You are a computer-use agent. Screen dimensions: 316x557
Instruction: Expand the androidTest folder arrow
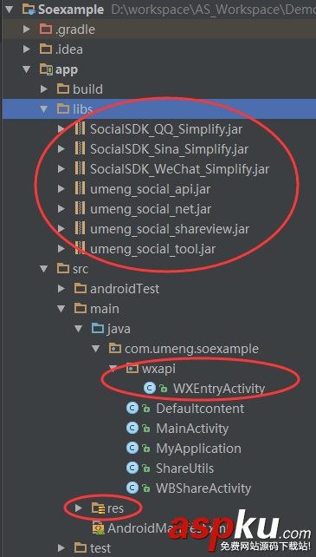pyautogui.click(x=61, y=288)
